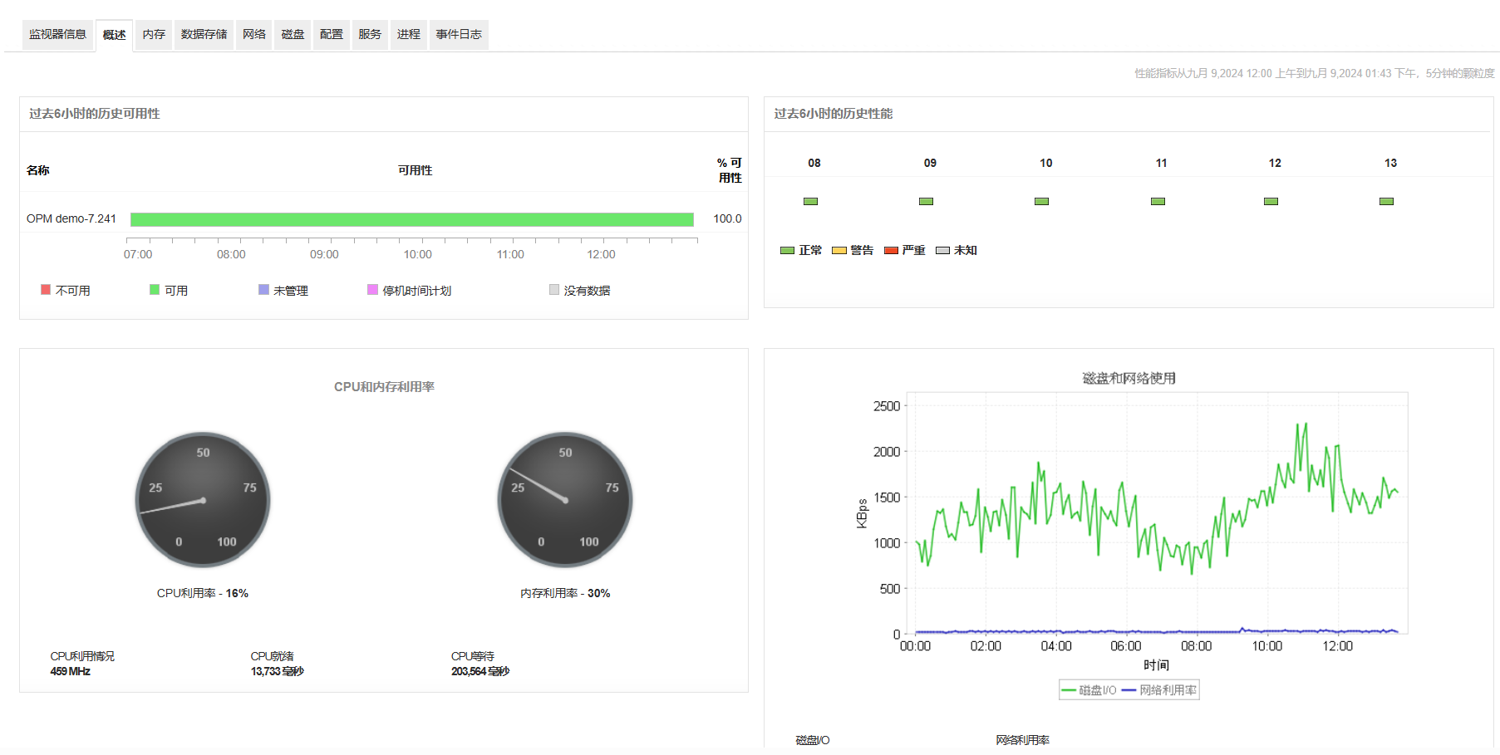
Task: Click the green OPM demo-7.241 availability bar
Action: (411, 219)
